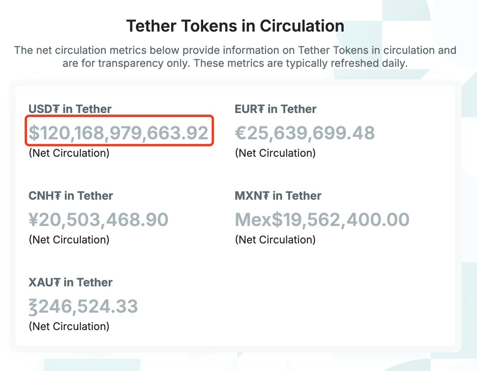477x371 pixels.
Task: Click Net Circulation caption under MXN₮ amount
Action: pyautogui.click(x=275, y=240)
